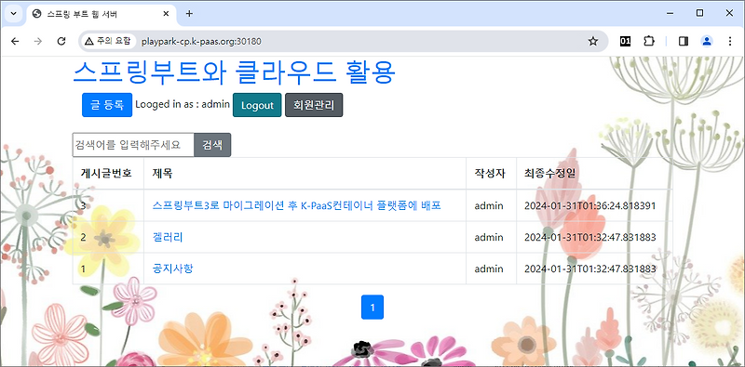Click the date in the 겔러리 row
Image resolution: width=745 pixels, height=367 pixels.
coord(590,237)
